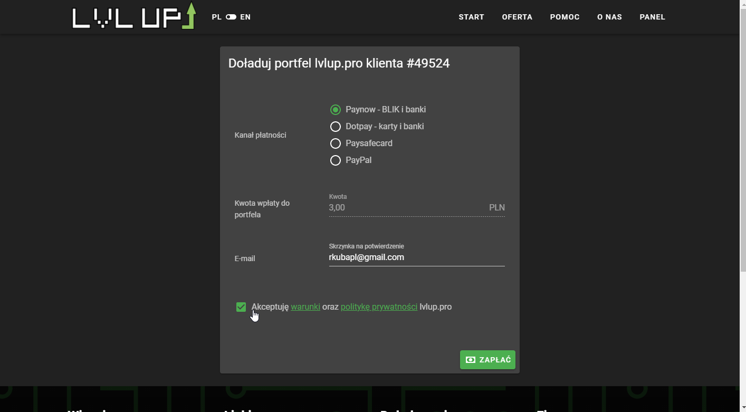The height and width of the screenshot is (412, 746).
Task: Click the LVL UP logo
Action: point(133,17)
